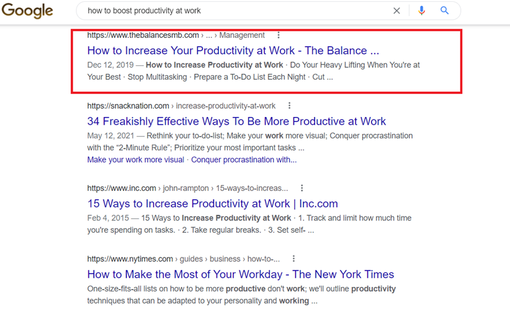Open the options menu for the snacknation.com result
Image resolution: width=510 pixels, height=315 pixels.
(x=289, y=105)
